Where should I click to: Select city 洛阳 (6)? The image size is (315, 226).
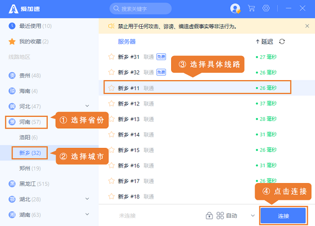pyautogui.click(x=28, y=137)
